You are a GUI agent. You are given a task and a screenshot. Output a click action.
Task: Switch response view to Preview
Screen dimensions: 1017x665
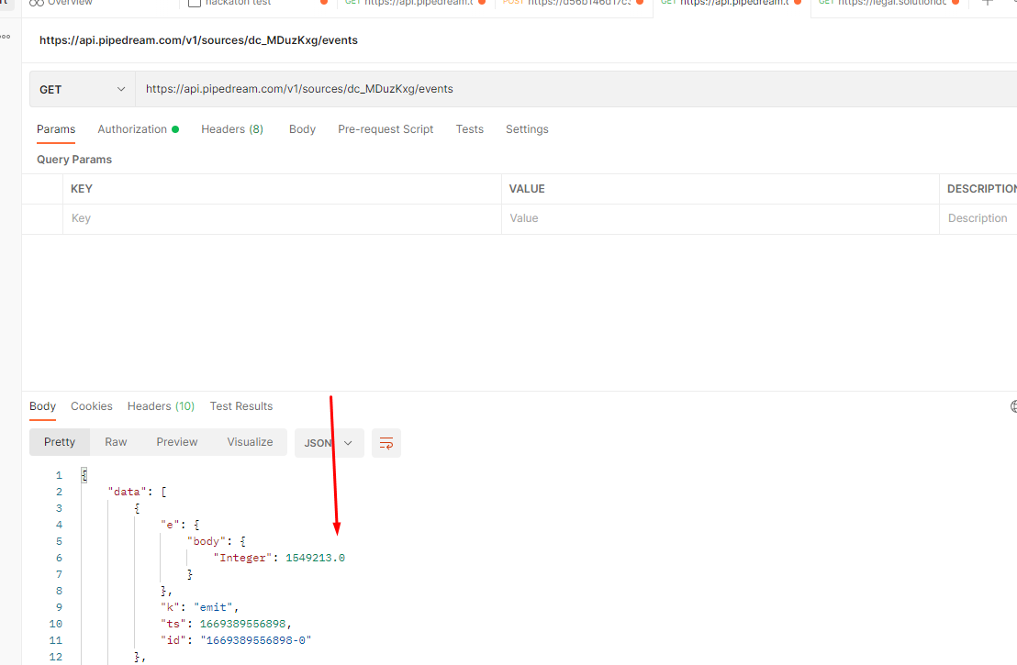pyautogui.click(x=177, y=442)
